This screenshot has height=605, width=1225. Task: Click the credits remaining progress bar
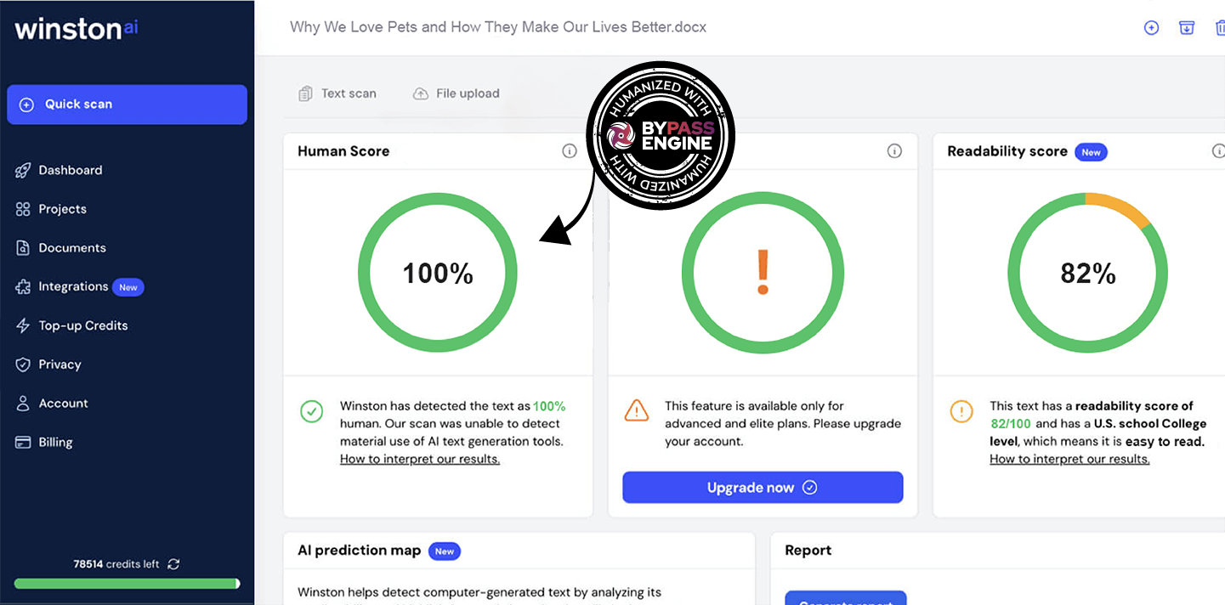[x=127, y=584]
